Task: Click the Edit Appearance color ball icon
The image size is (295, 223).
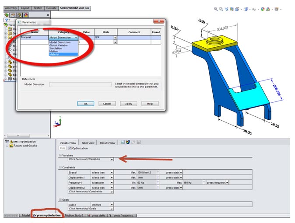Action: (x=263, y=9)
